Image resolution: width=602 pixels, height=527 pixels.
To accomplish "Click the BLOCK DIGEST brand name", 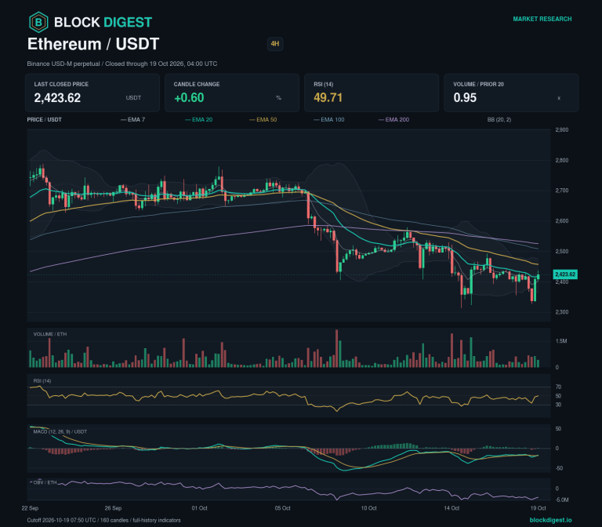I will 103,22.
